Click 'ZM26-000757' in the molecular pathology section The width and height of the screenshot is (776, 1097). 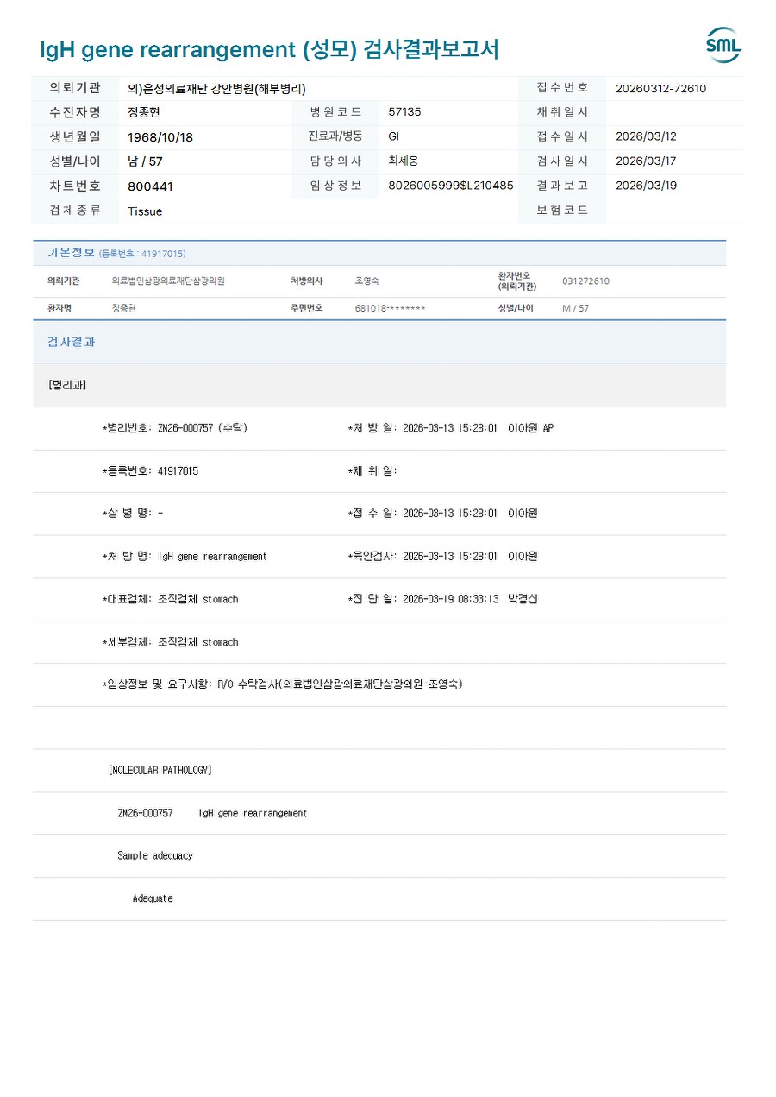tap(145, 813)
